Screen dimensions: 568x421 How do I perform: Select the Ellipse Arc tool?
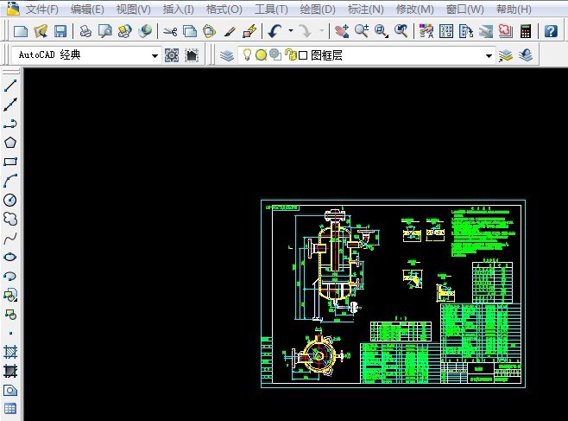pyautogui.click(x=10, y=277)
